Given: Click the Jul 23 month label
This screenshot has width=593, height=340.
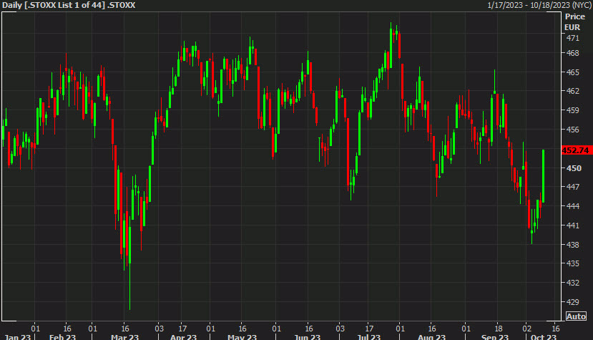Looking at the screenshot, I should pos(368,336).
